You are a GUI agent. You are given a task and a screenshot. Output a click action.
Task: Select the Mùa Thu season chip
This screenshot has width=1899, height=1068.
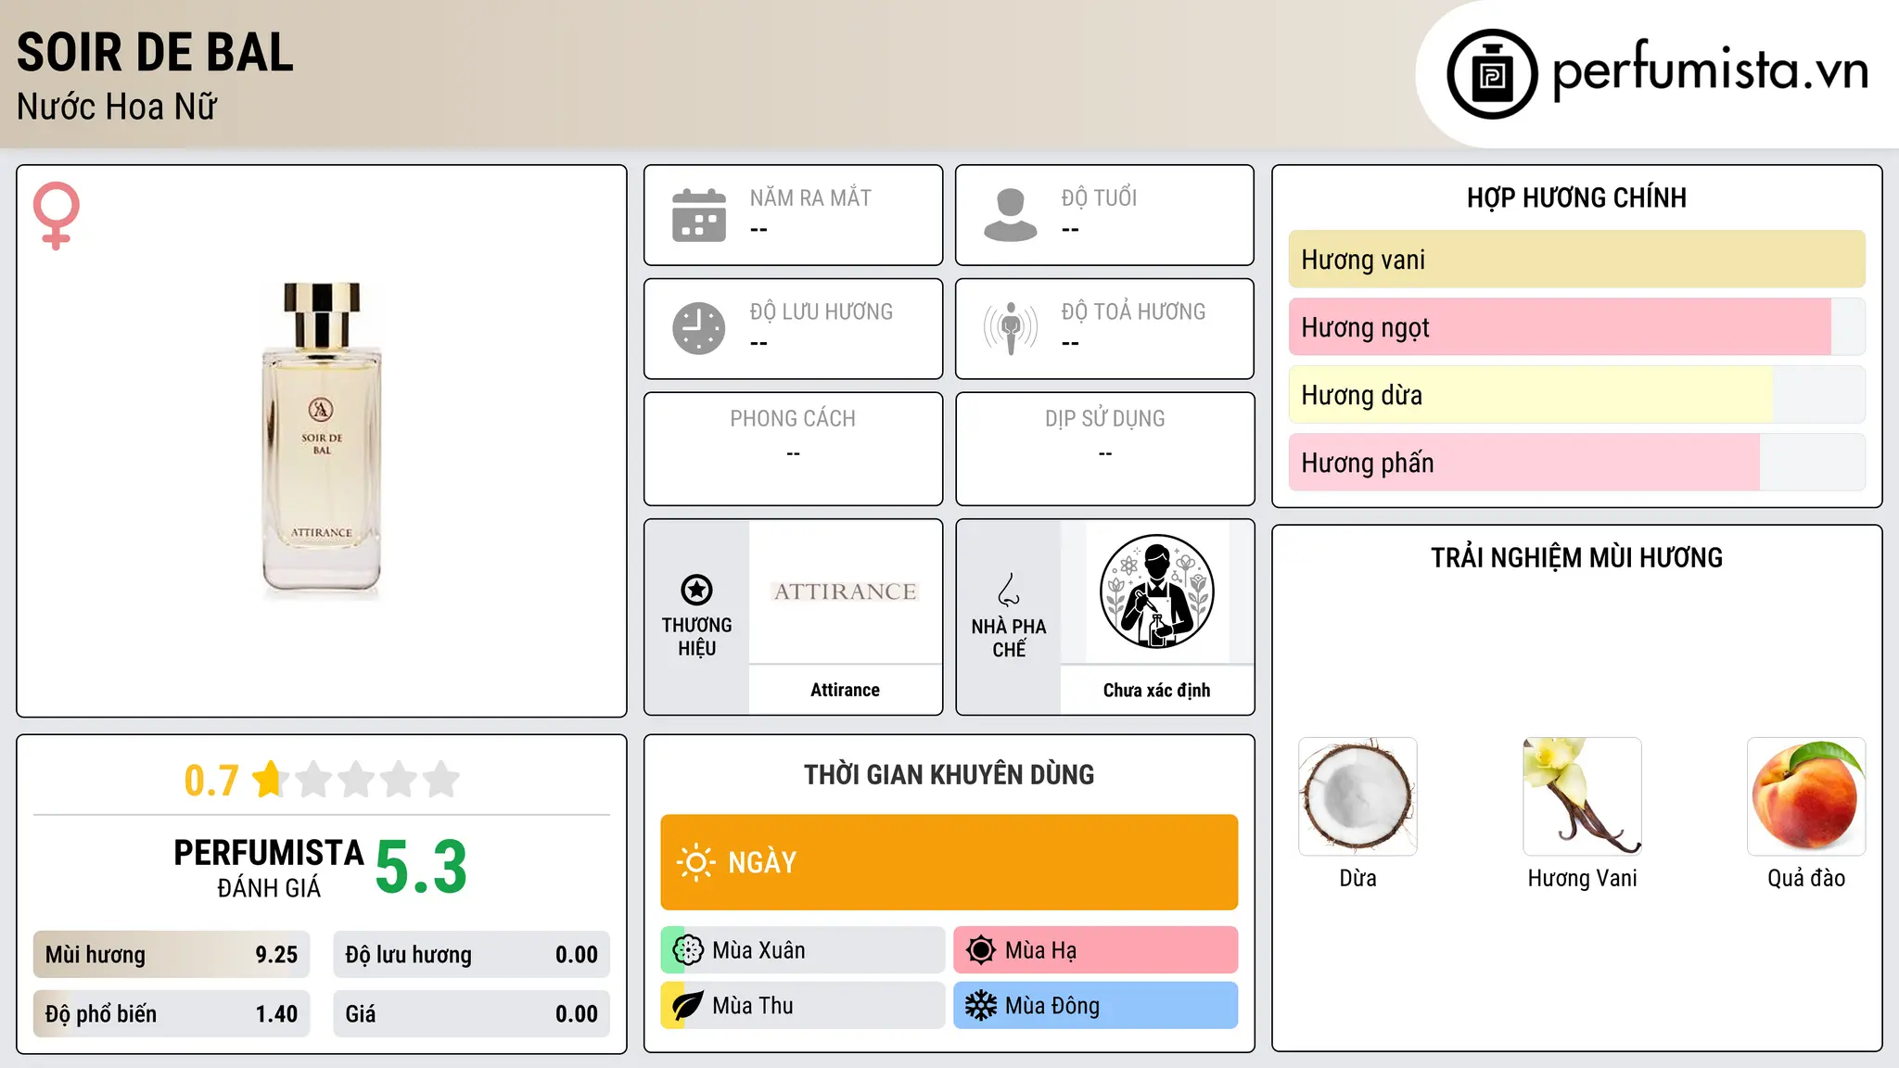803,1006
